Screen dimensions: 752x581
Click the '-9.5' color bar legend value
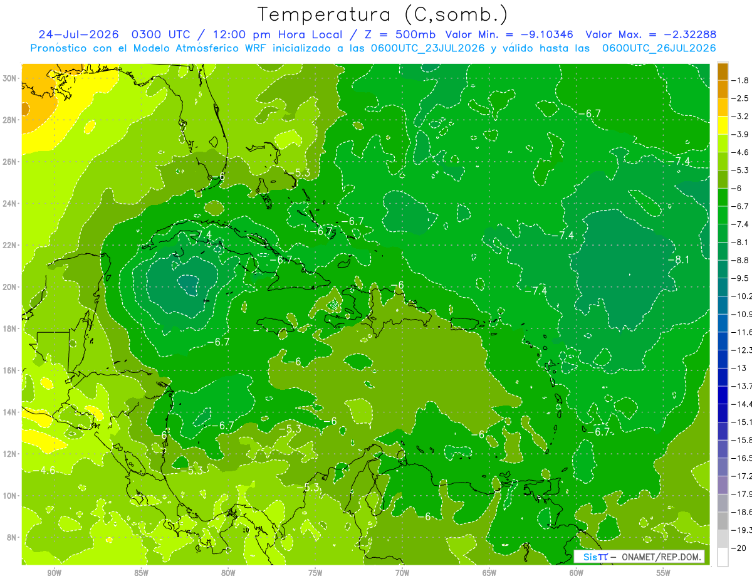tap(741, 278)
